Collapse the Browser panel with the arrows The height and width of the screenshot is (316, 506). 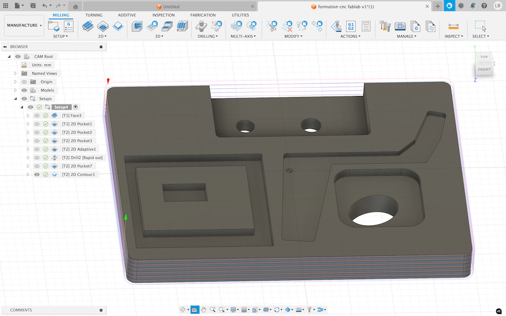click(x=5, y=47)
